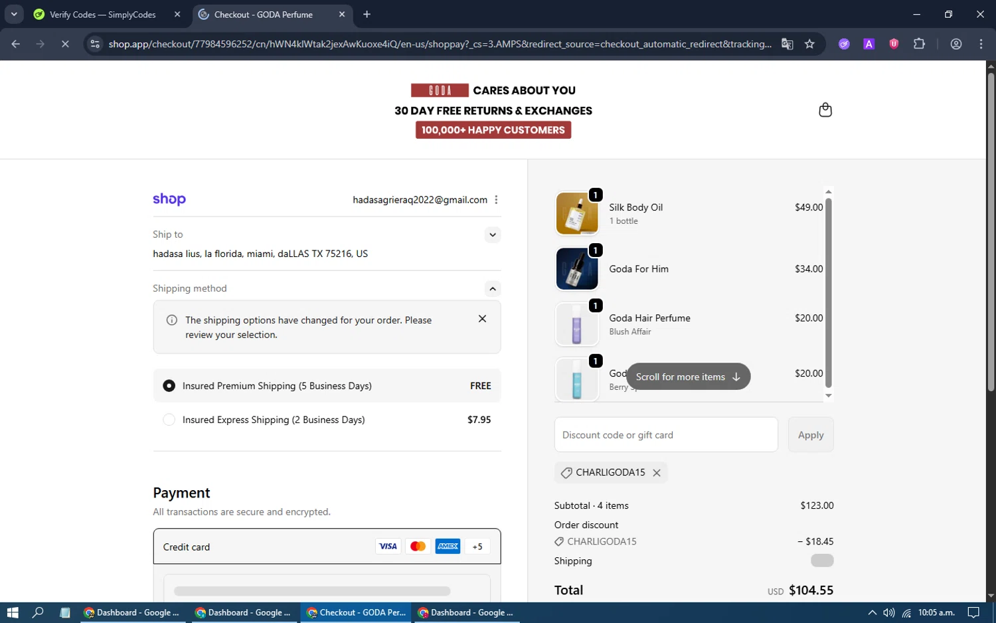Image resolution: width=996 pixels, height=623 pixels.
Task: Click the purple 'A' extension icon
Action: pyautogui.click(x=869, y=44)
